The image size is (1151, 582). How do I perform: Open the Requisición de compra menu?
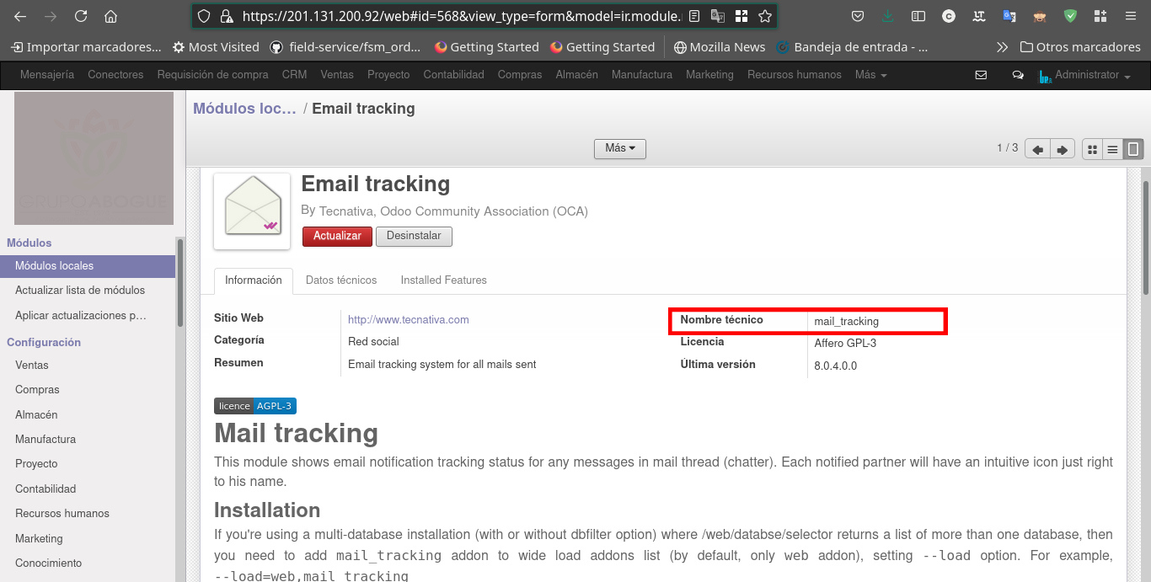[x=213, y=75]
